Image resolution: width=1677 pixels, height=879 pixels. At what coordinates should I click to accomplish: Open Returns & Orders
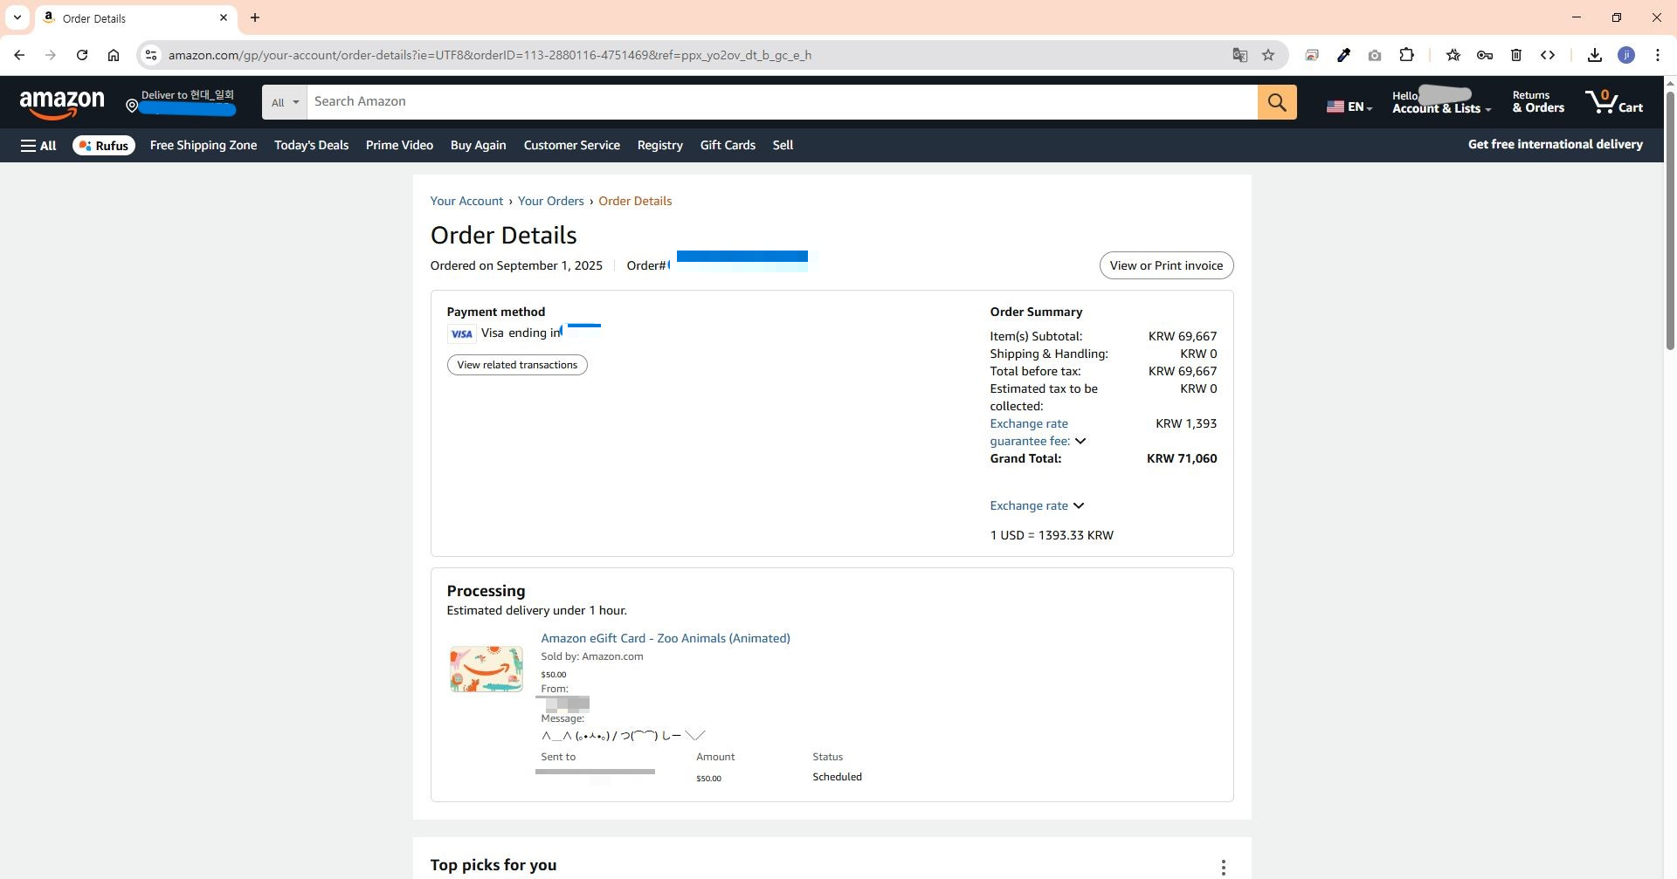tap(1538, 102)
